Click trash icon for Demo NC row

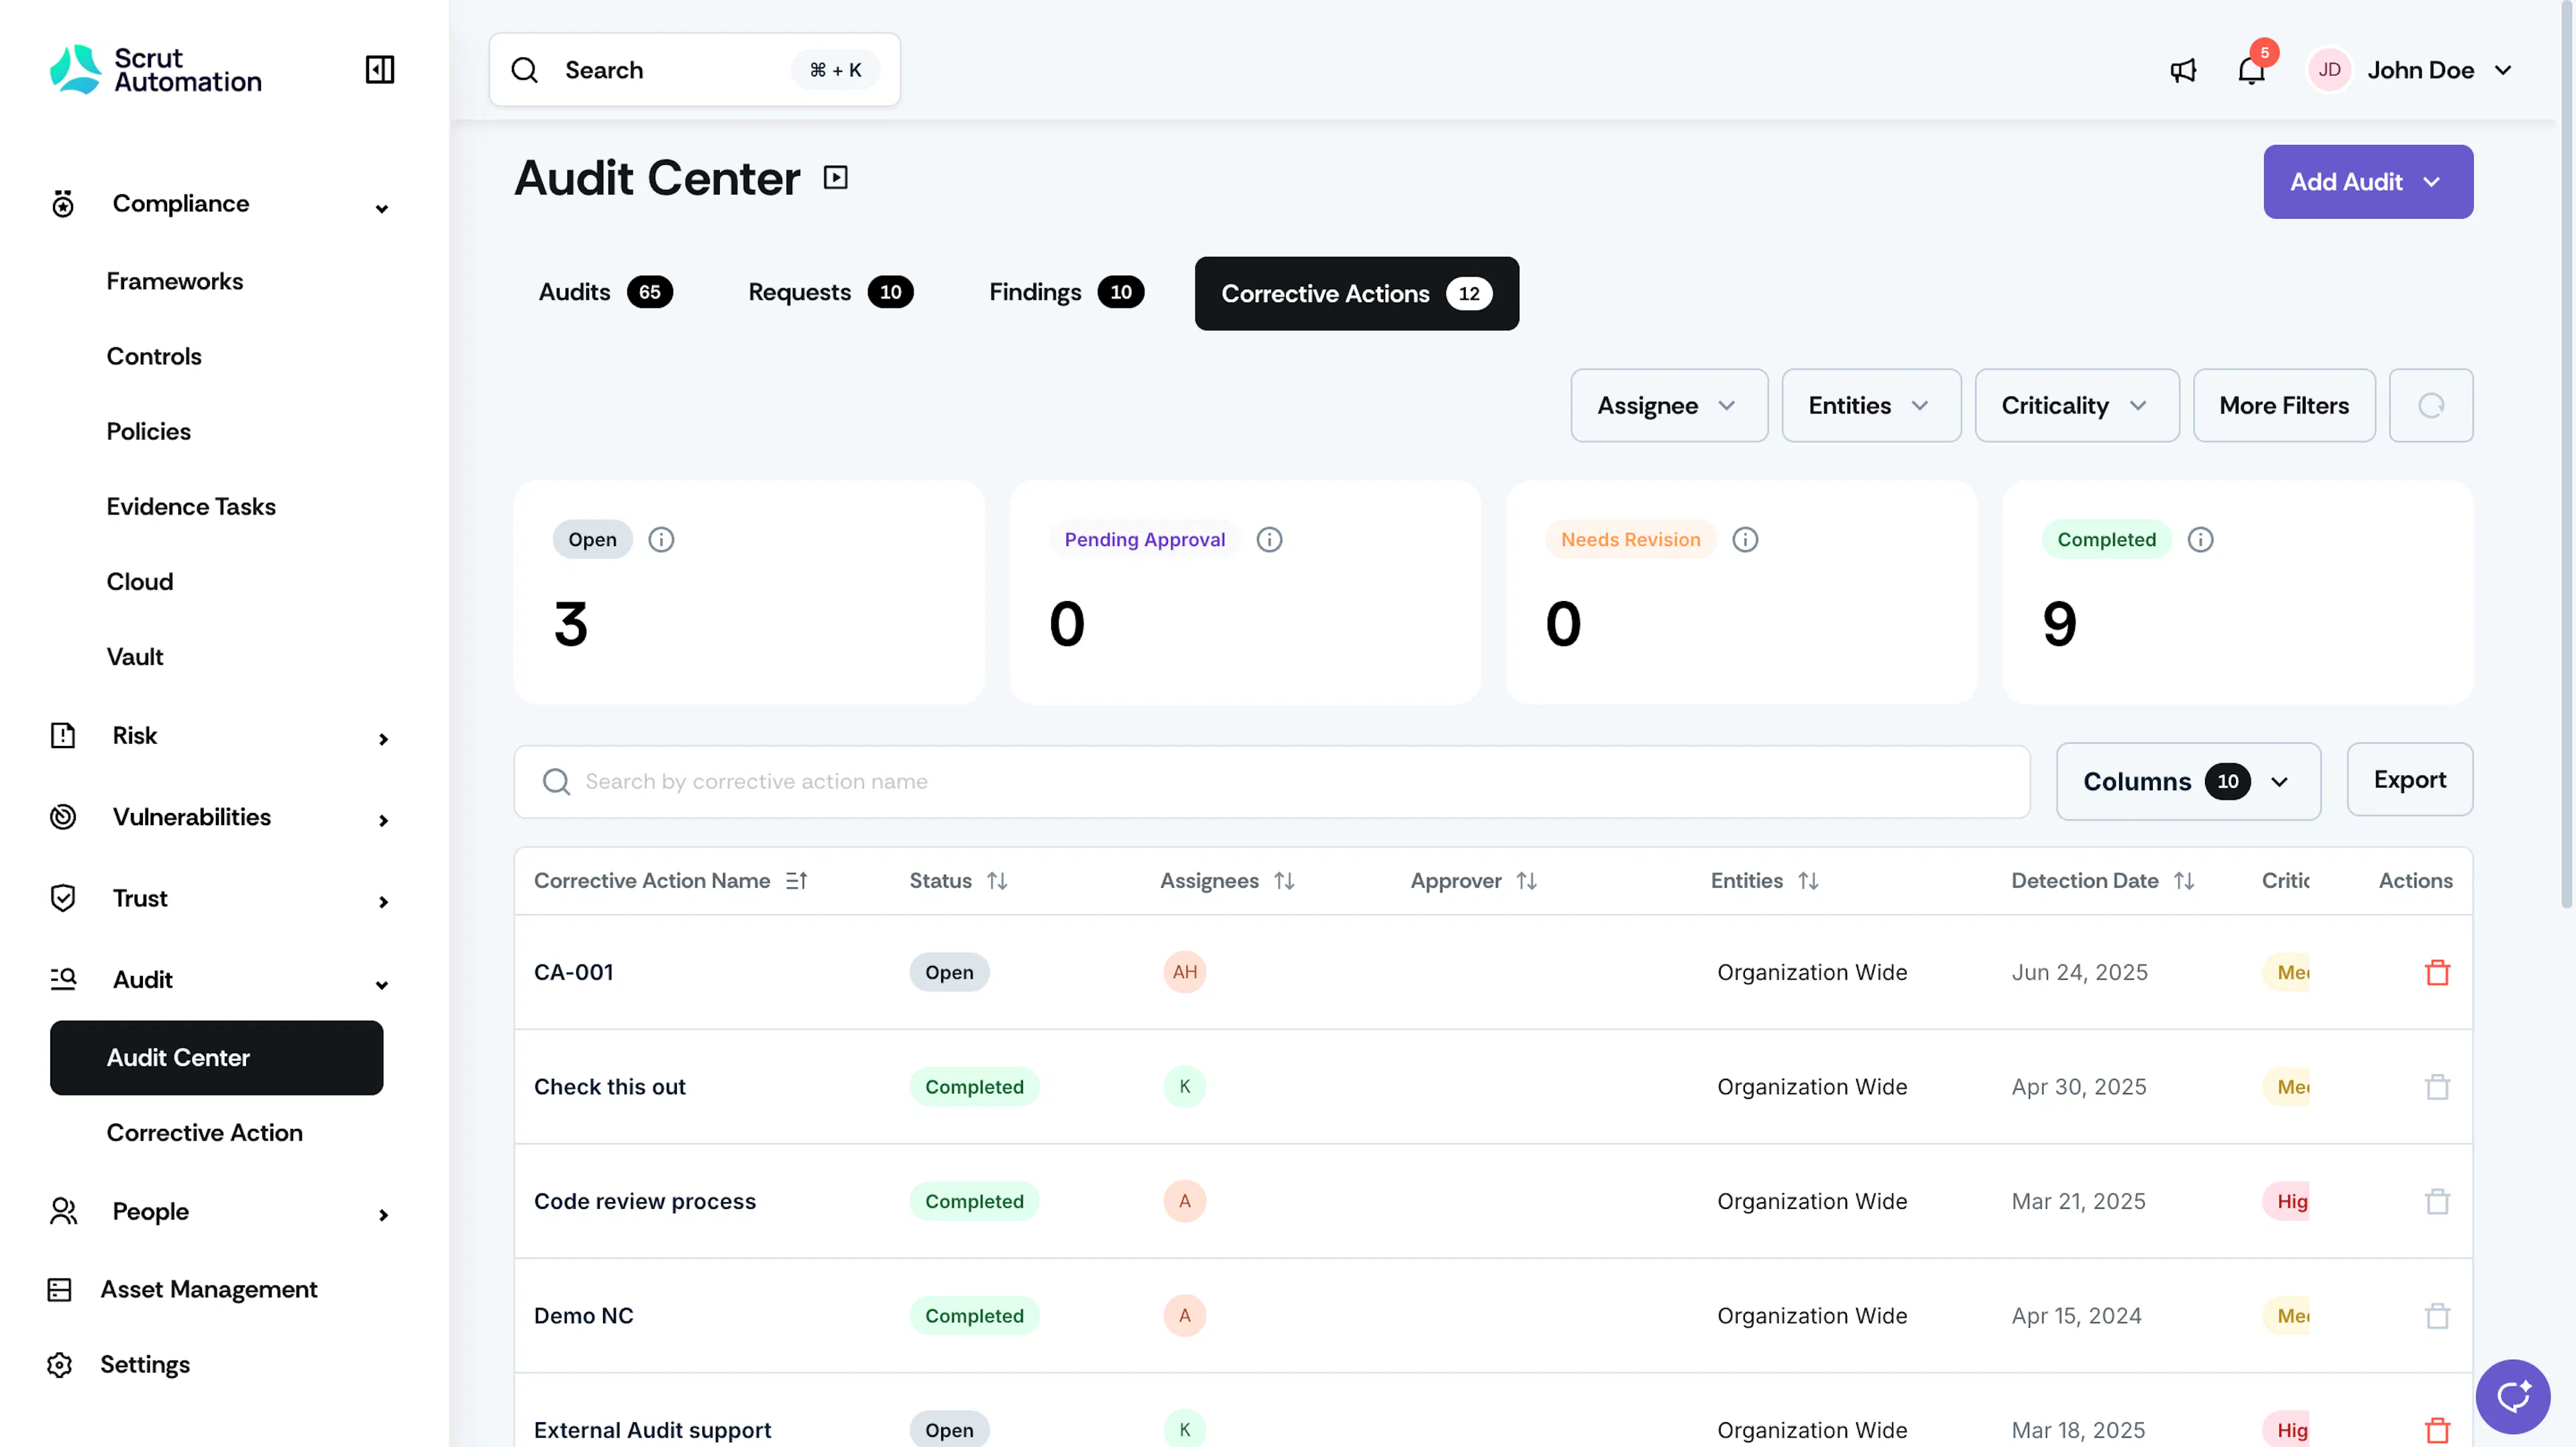[2437, 1315]
